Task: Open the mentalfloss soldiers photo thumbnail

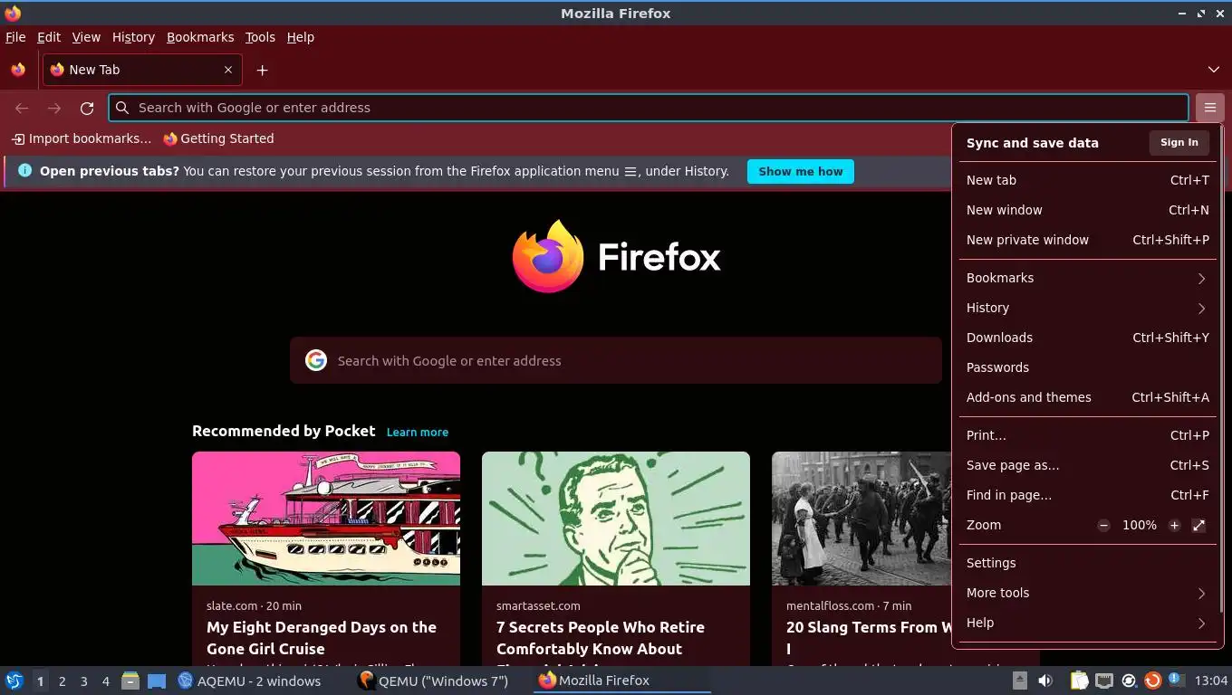Action: (861, 519)
